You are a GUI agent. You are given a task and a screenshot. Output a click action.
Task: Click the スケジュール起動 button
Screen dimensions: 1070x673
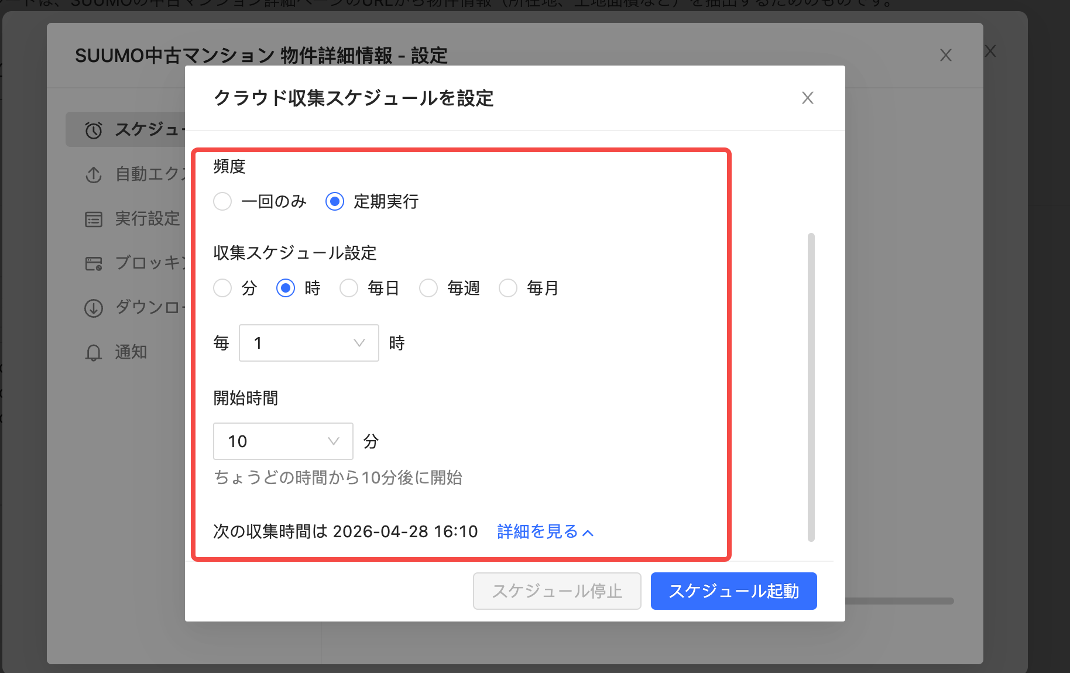tap(734, 591)
